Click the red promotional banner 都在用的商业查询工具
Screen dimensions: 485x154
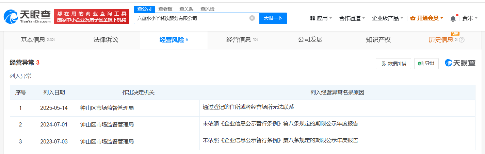[92, 16]
